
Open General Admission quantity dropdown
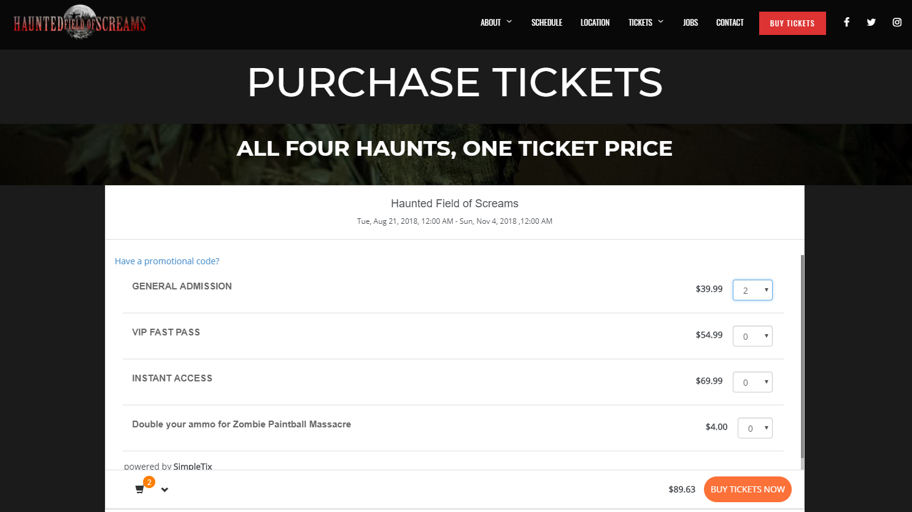coord(752,290)
